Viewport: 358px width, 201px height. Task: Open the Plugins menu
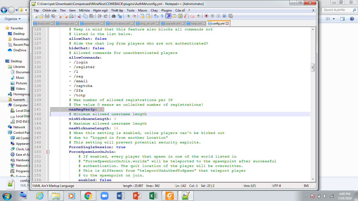[x=166, y=10]
